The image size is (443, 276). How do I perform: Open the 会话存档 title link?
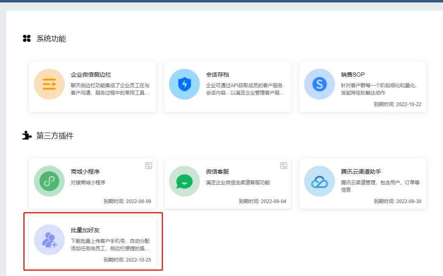(217, 75)
